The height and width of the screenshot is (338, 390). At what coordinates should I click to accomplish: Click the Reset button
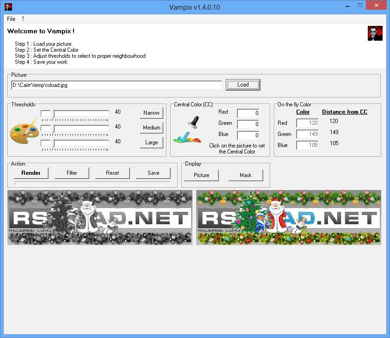(x=113, y=173)
